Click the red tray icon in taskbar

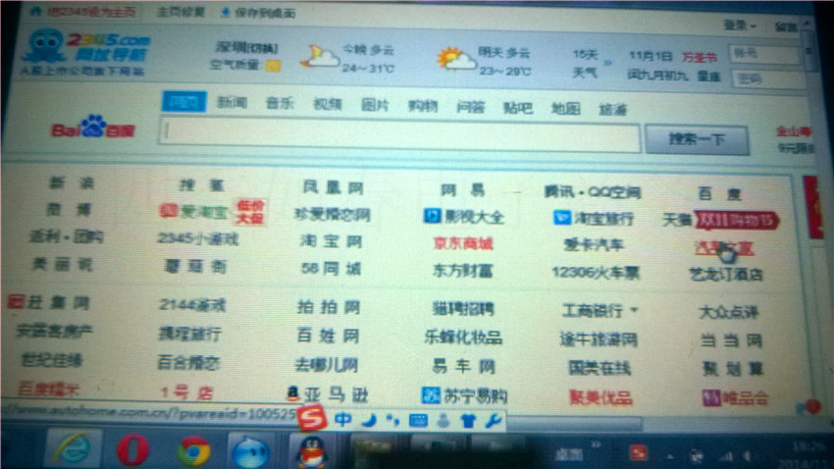click(x=638, y=453)
